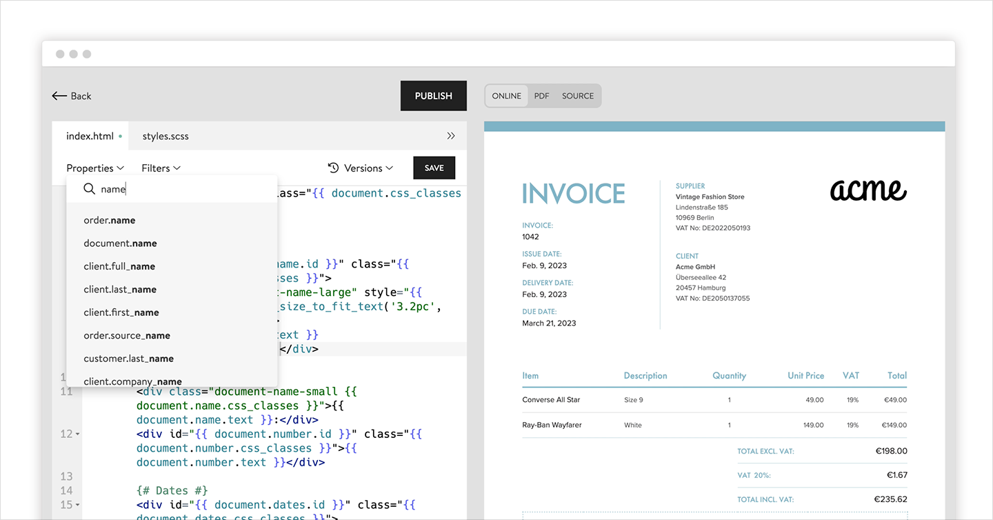The image size is (993, 520).
Task: Select order.name from the property list
Action: [110, 221]
